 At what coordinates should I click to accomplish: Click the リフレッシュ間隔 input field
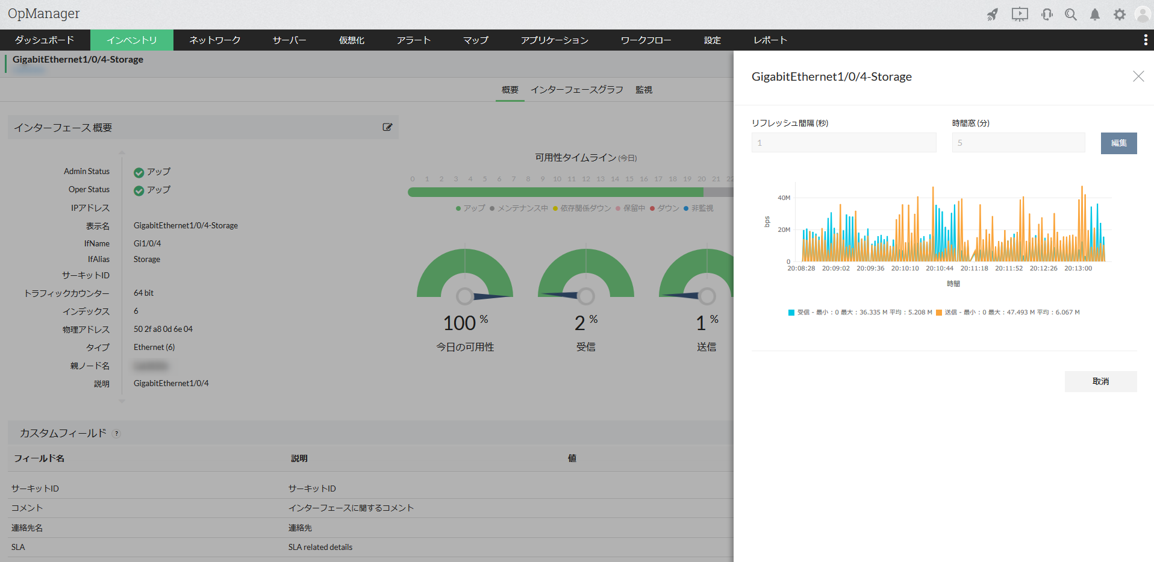(844, 143)
